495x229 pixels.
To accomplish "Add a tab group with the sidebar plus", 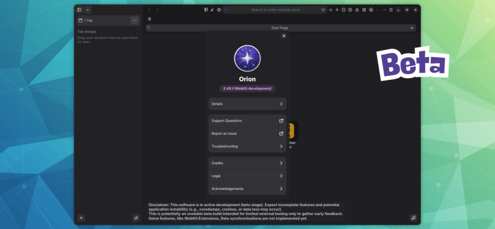I will pyautogui.click(x=81, y=218).
